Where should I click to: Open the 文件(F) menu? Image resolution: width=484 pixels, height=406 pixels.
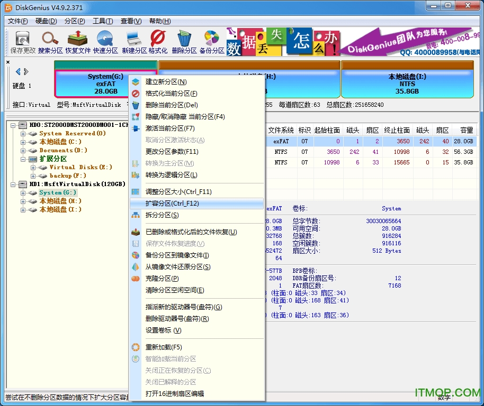(17, 21)
